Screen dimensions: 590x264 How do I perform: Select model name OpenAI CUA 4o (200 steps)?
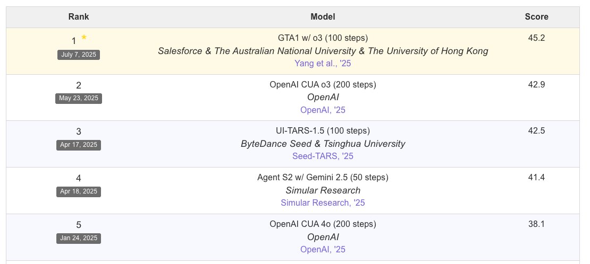(x=323, y=224)
